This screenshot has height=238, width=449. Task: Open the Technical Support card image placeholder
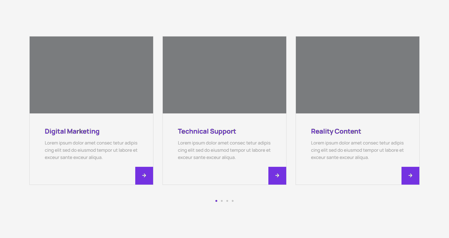pyautogui.click(x=224, y=75)
